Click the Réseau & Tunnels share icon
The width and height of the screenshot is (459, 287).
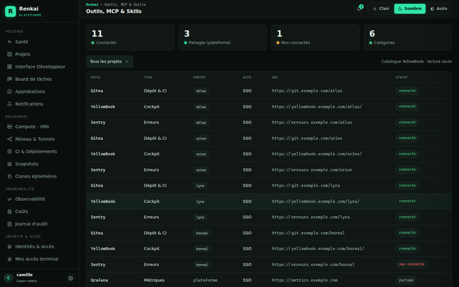10,139
